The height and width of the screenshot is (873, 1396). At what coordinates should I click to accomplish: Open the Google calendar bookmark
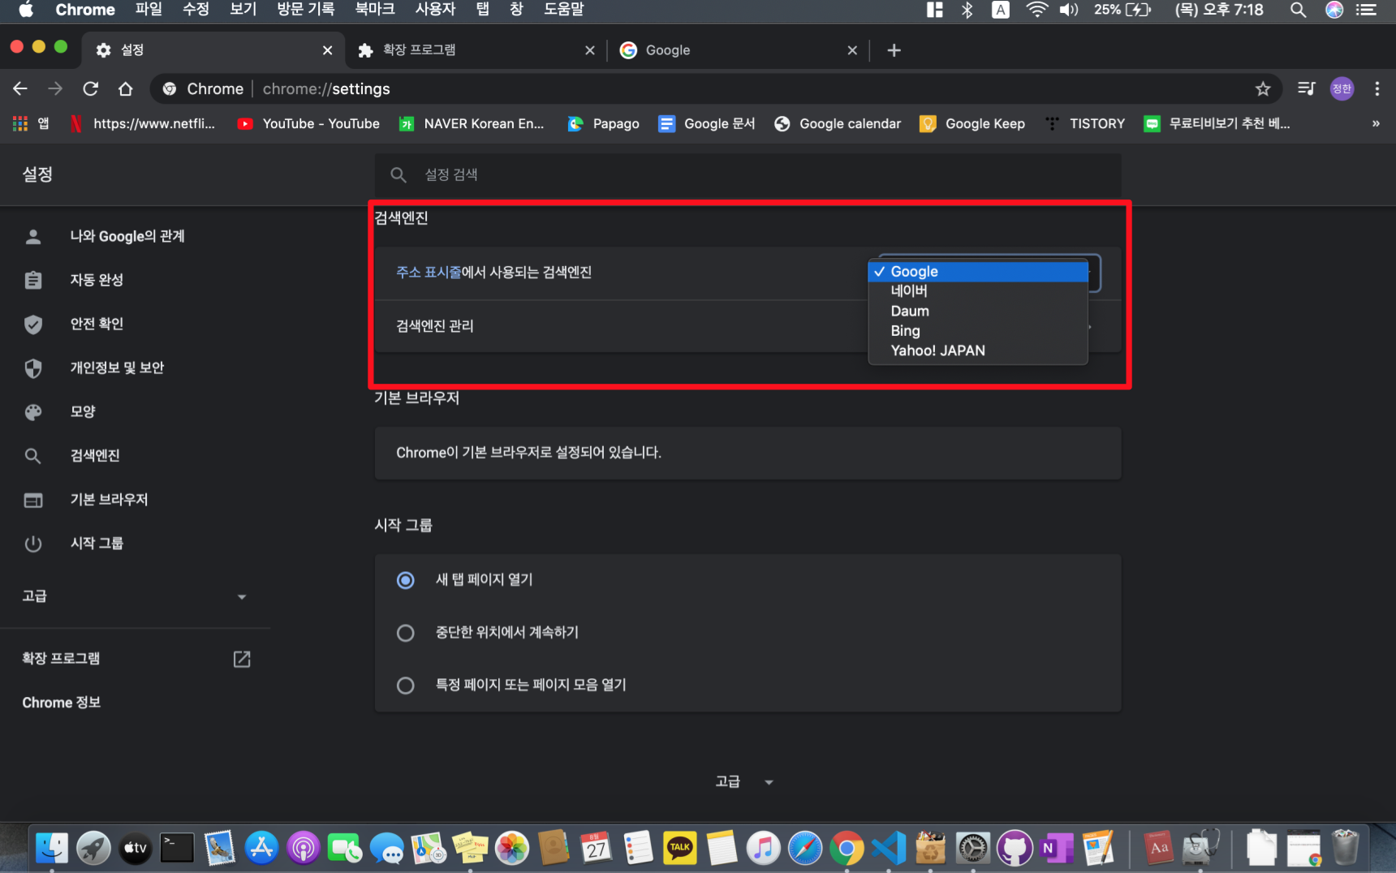tap(838, 123)
